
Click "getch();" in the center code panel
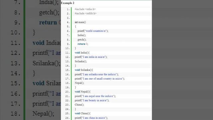(x=82, y=40)
